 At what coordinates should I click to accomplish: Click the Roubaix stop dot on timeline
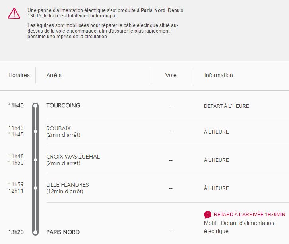(35, 131)
